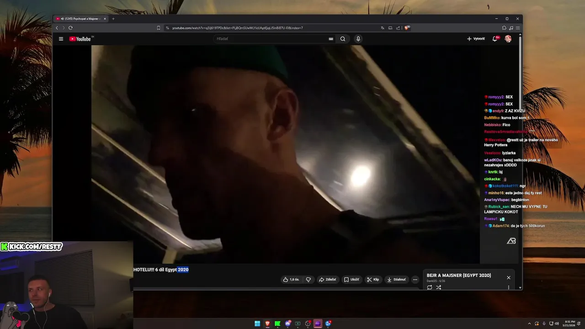Toggle playlist shuffle button
The width and height of the screenshot is (585, 329).
click(x=439, y=287)
